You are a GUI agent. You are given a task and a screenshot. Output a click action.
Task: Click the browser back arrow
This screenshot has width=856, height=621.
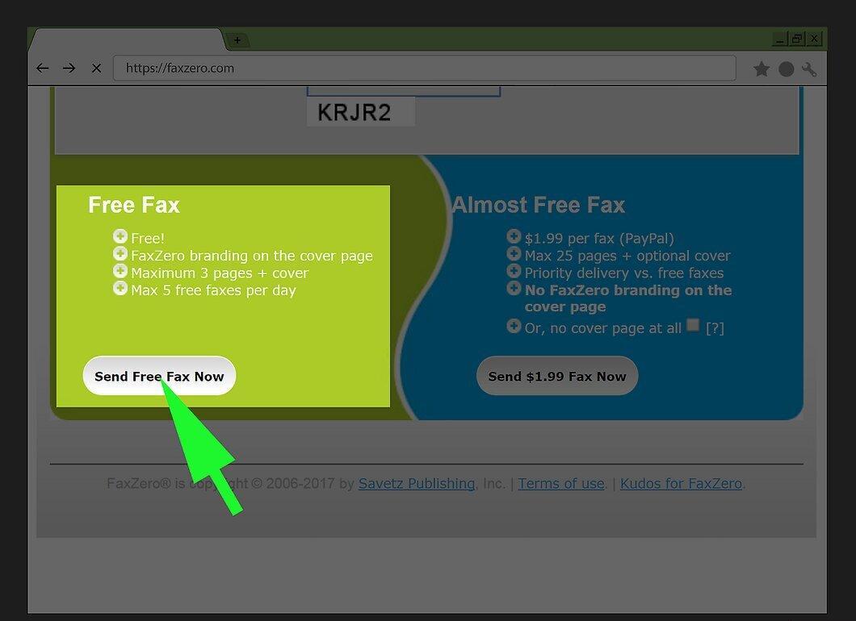(43, 69)
